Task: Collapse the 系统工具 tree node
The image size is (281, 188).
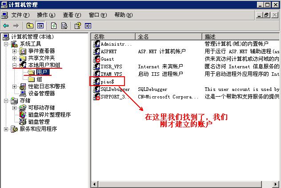Action: tap(6, 44)
